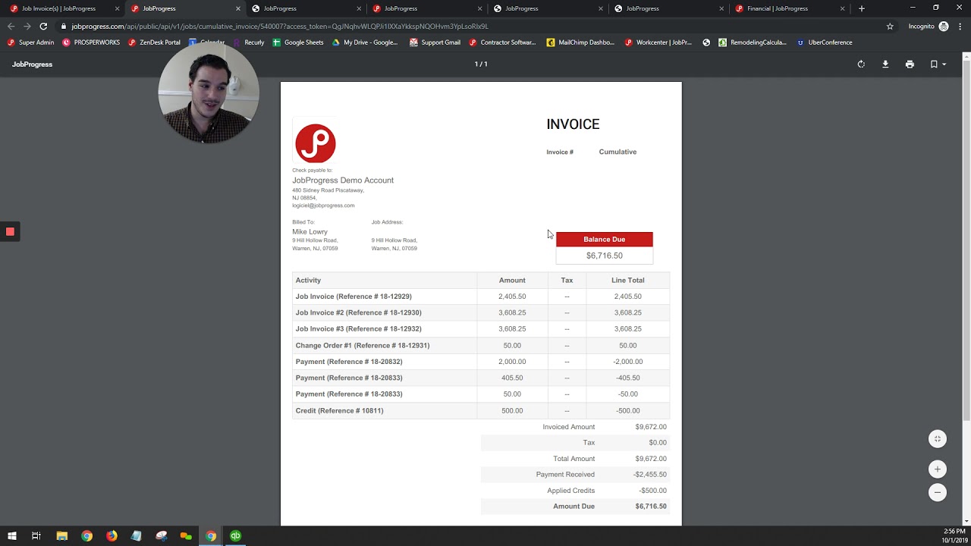Click Payment (Reference # 18-20832) row
Screen dimensions: 971x546
(481, 362)
